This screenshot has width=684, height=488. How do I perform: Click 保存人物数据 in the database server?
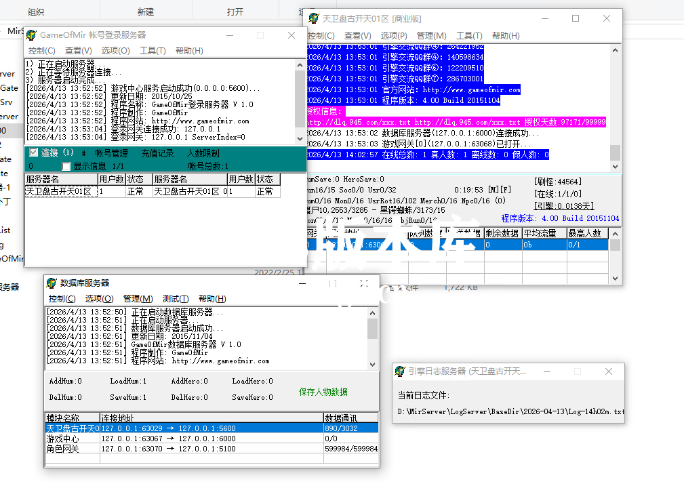(323, 392)
